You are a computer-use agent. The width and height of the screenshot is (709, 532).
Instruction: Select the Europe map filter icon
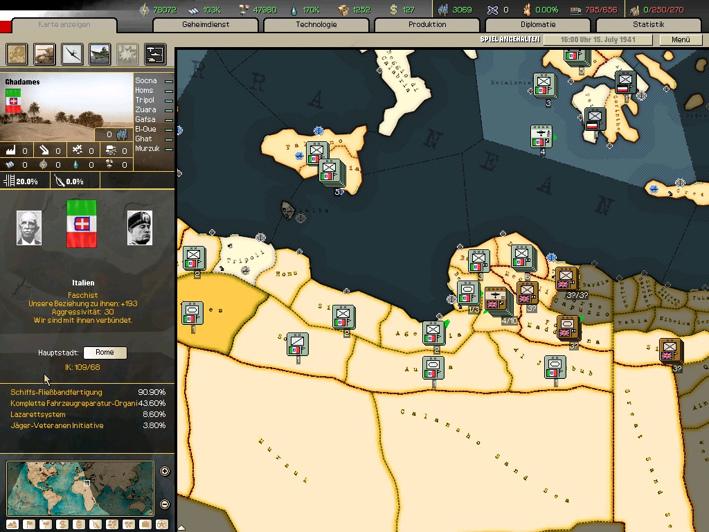[x=17, y=54]
